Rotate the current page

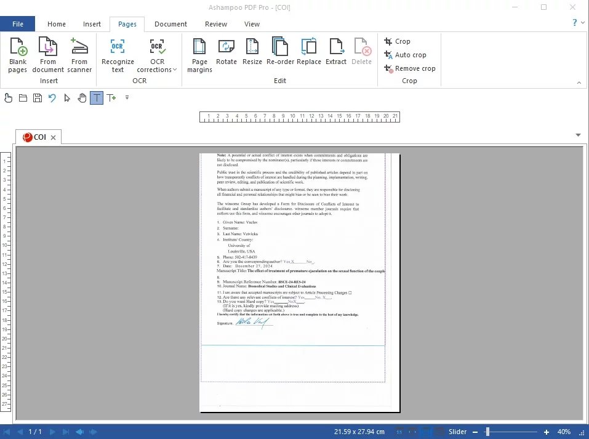click(x=226, y=52)
